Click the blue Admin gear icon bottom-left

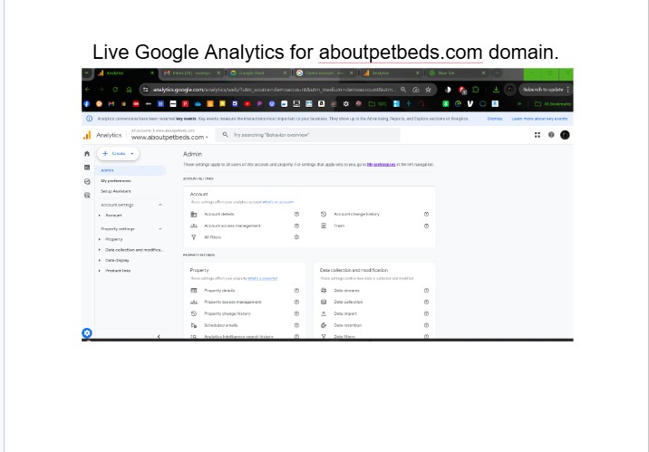tap(87, 332)
